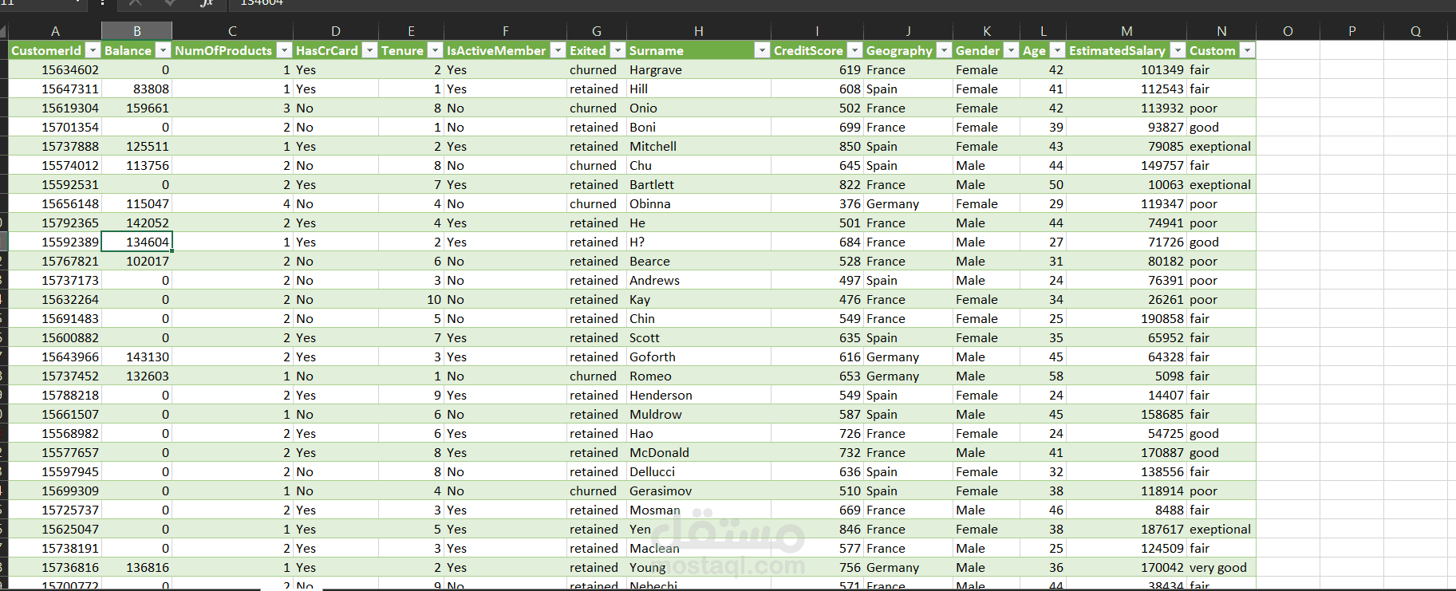Open the Gender filter dropdown
This screenshot has height=591, width=1456.
[1011, 50]
